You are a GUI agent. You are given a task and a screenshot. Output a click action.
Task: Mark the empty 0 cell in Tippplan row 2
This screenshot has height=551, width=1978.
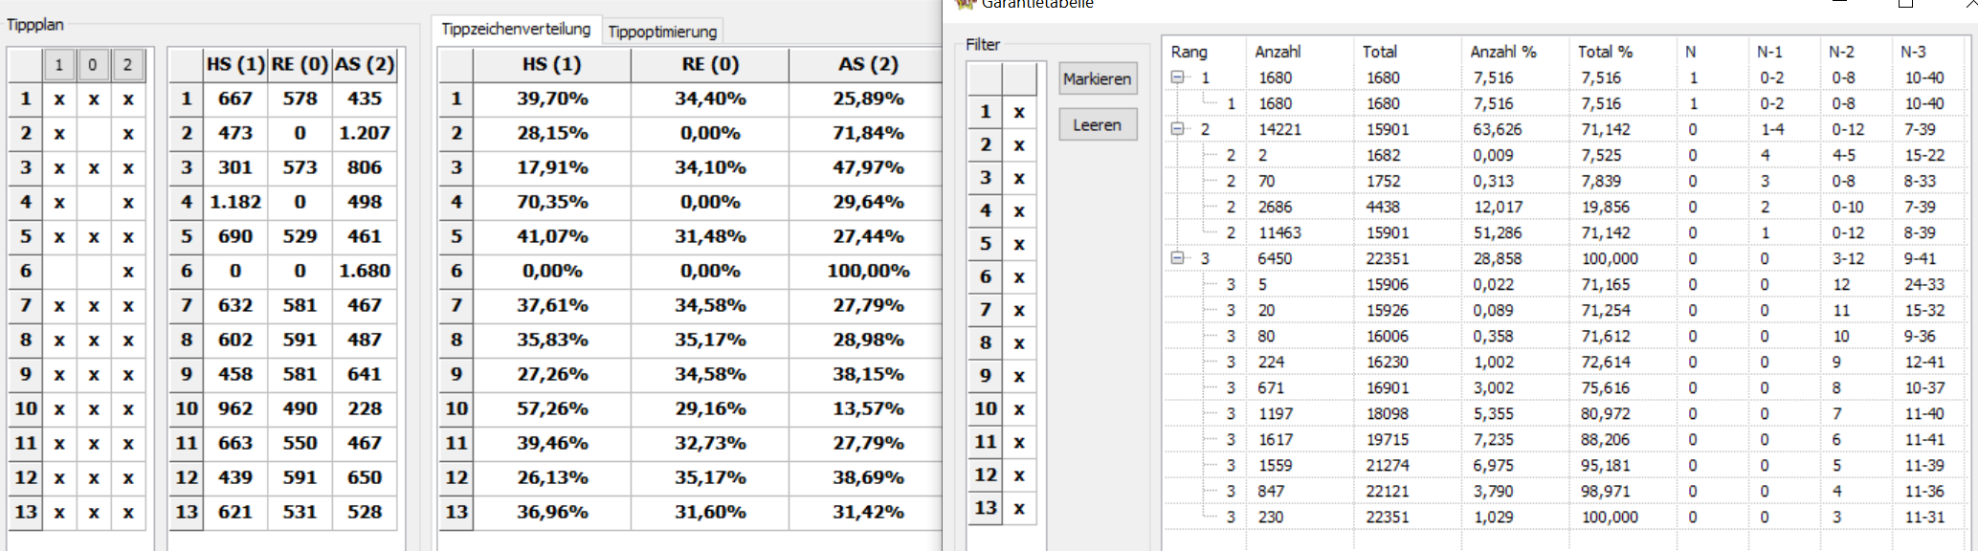click(x=93, y=134)
